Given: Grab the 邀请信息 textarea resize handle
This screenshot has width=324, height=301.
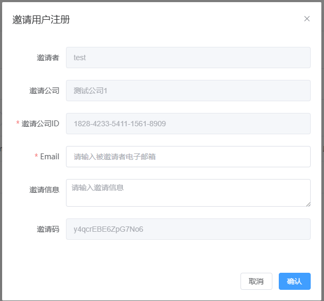Looking at the screenshot, I should 308,204.
